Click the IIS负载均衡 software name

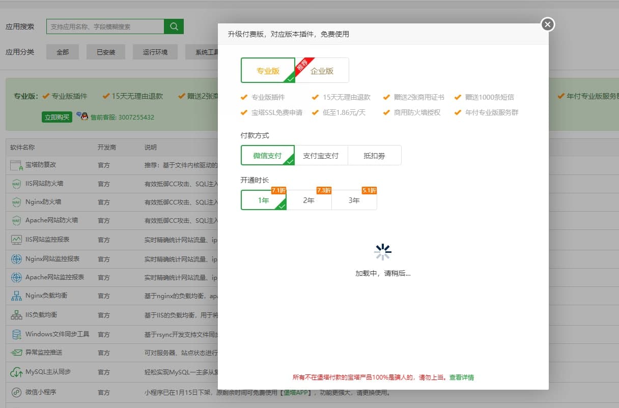coord(41,315)
